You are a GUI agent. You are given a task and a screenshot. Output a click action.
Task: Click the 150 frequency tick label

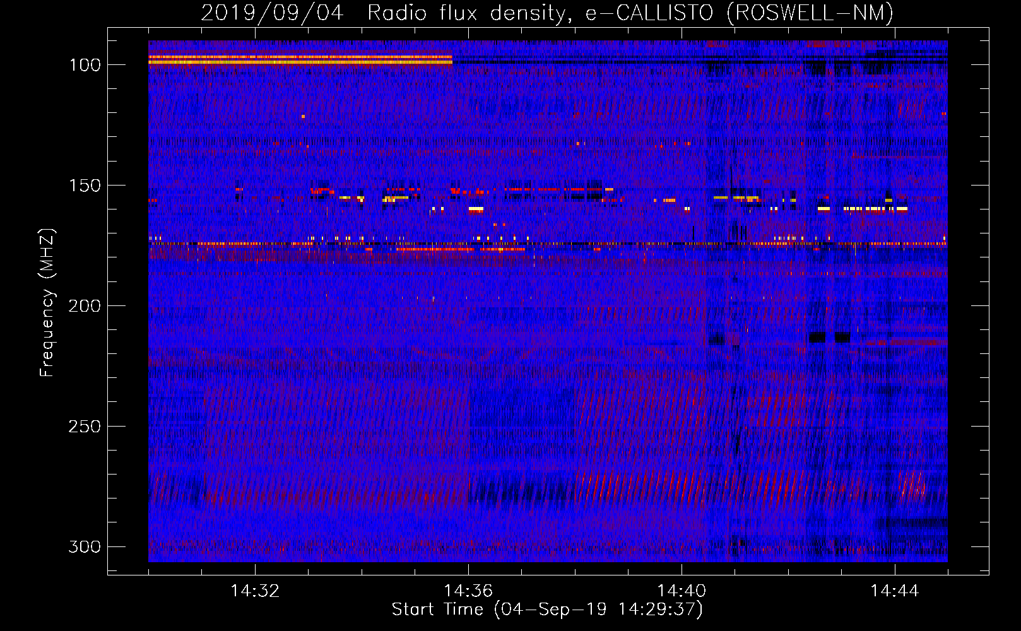point(85,186)
